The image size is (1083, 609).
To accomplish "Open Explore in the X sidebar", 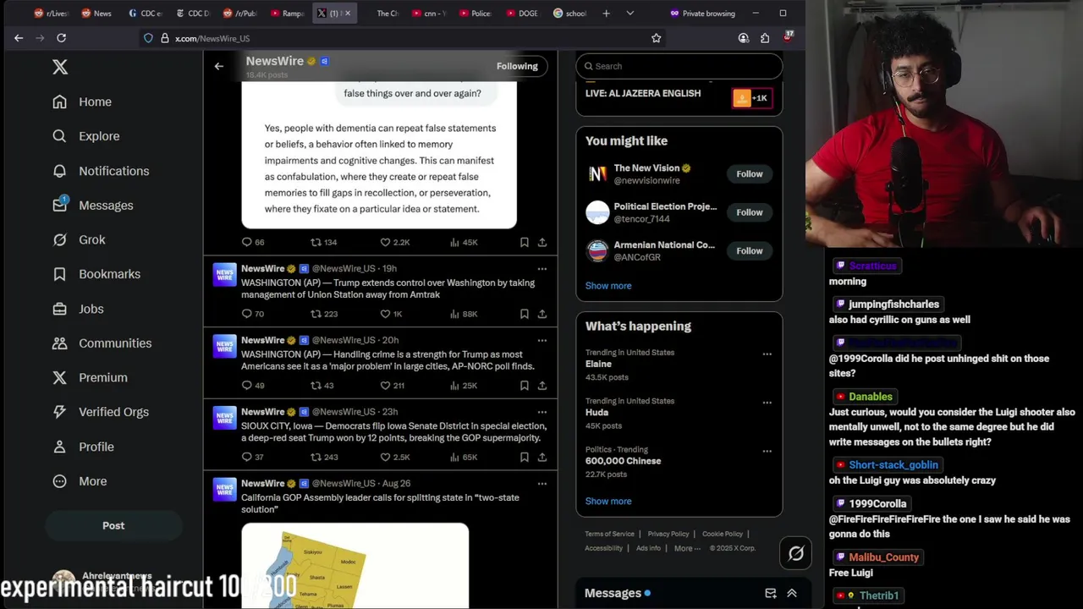I will click(85, 136).
